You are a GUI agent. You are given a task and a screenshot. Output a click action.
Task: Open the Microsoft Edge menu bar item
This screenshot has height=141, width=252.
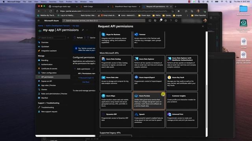point(14,2)
